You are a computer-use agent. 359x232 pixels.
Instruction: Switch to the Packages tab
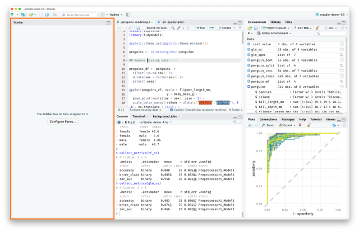coord(288,119)
